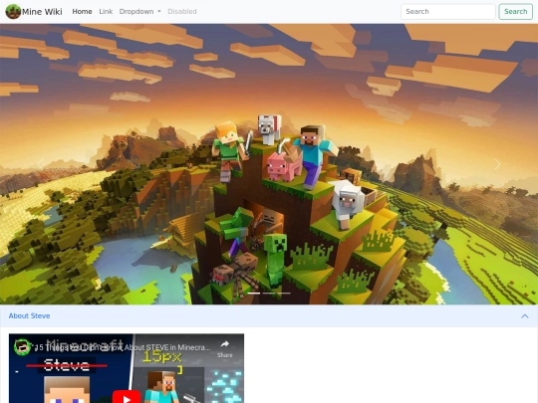Click the green Search button

[x=515, y=12]
